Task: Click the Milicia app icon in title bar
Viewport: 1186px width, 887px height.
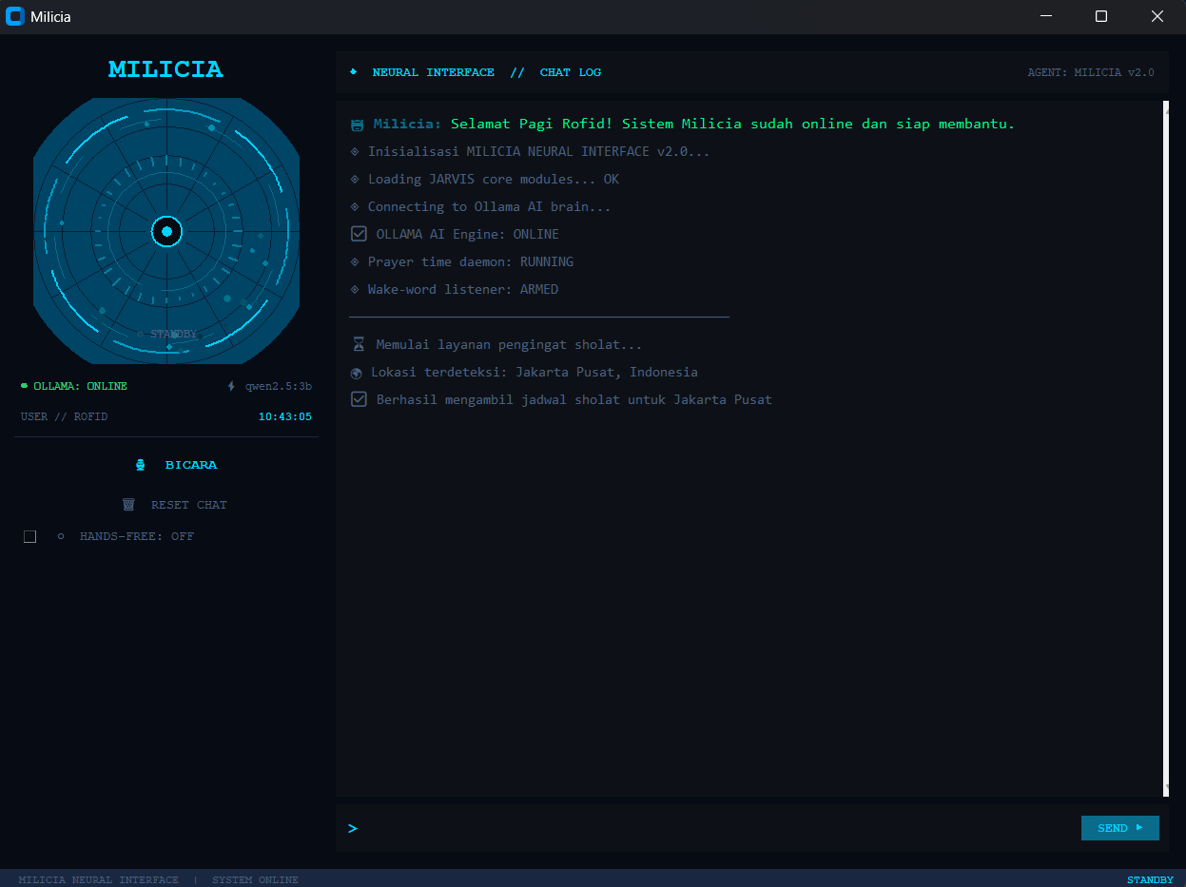Action: 14,16
